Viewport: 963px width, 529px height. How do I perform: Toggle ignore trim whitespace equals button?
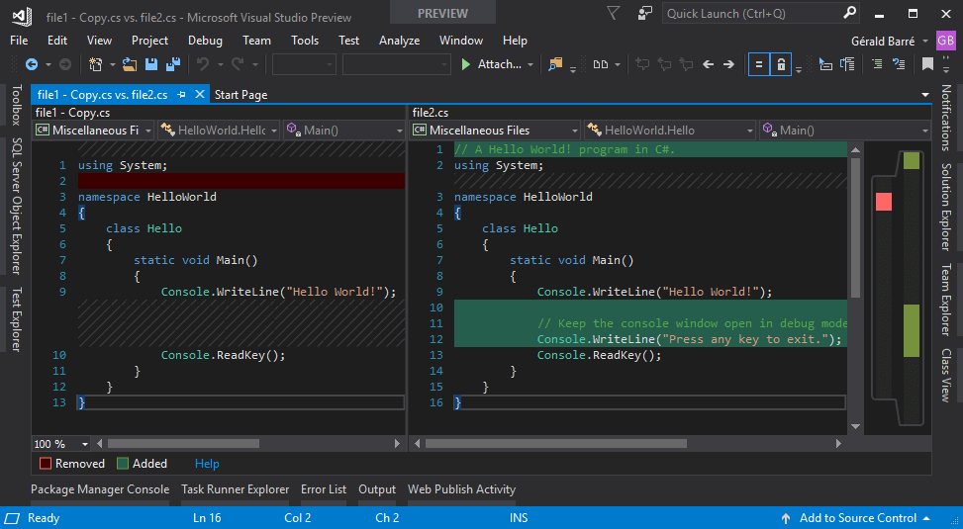click(x=758, y=64)
